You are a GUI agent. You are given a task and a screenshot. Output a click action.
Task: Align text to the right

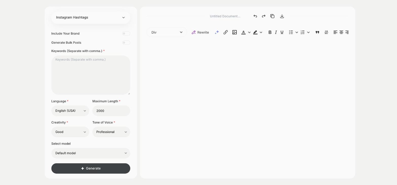[347, 32]
